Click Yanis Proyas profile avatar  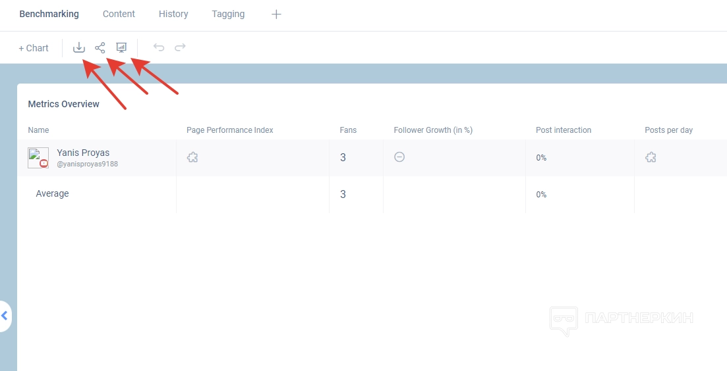pos(38,158)
